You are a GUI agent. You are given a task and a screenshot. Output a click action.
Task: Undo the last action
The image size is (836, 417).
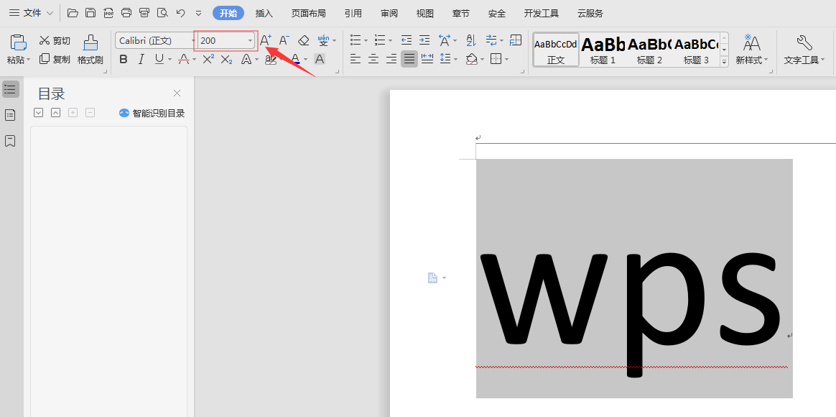pos(181,13)
